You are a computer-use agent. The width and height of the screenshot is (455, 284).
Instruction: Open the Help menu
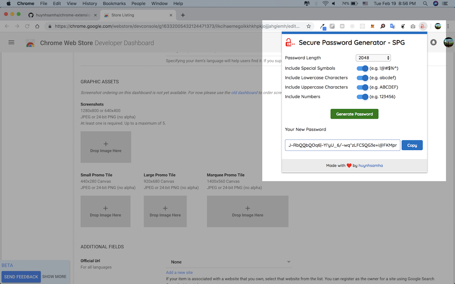[x=178, y=4]
